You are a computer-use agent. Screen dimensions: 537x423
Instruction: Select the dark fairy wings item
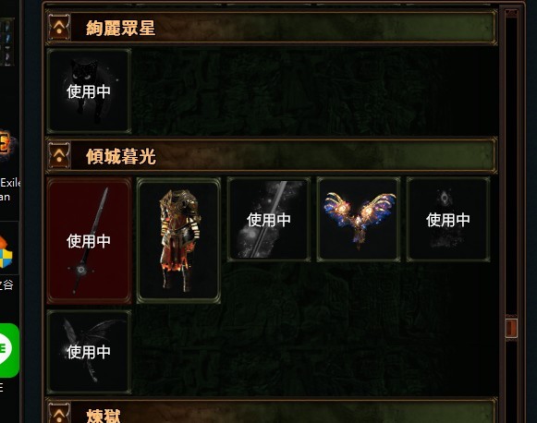click(89, 352)
